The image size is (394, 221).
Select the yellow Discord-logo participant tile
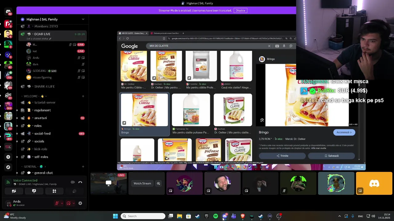(x=374, y=184)
